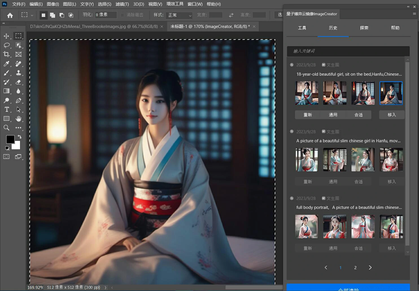Select the Brush tool

(6, 73)
